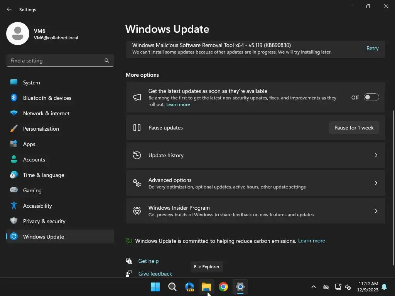Click the VM6@collabnet.local account email
This screenshot has width=395, height=296.
[56, 38]
